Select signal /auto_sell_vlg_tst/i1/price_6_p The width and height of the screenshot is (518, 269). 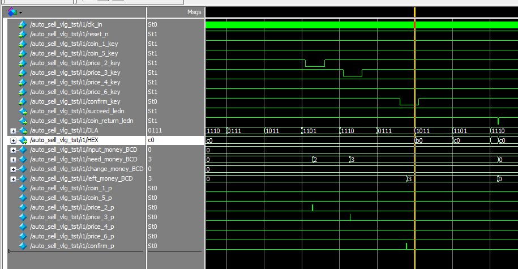point(72,236)
